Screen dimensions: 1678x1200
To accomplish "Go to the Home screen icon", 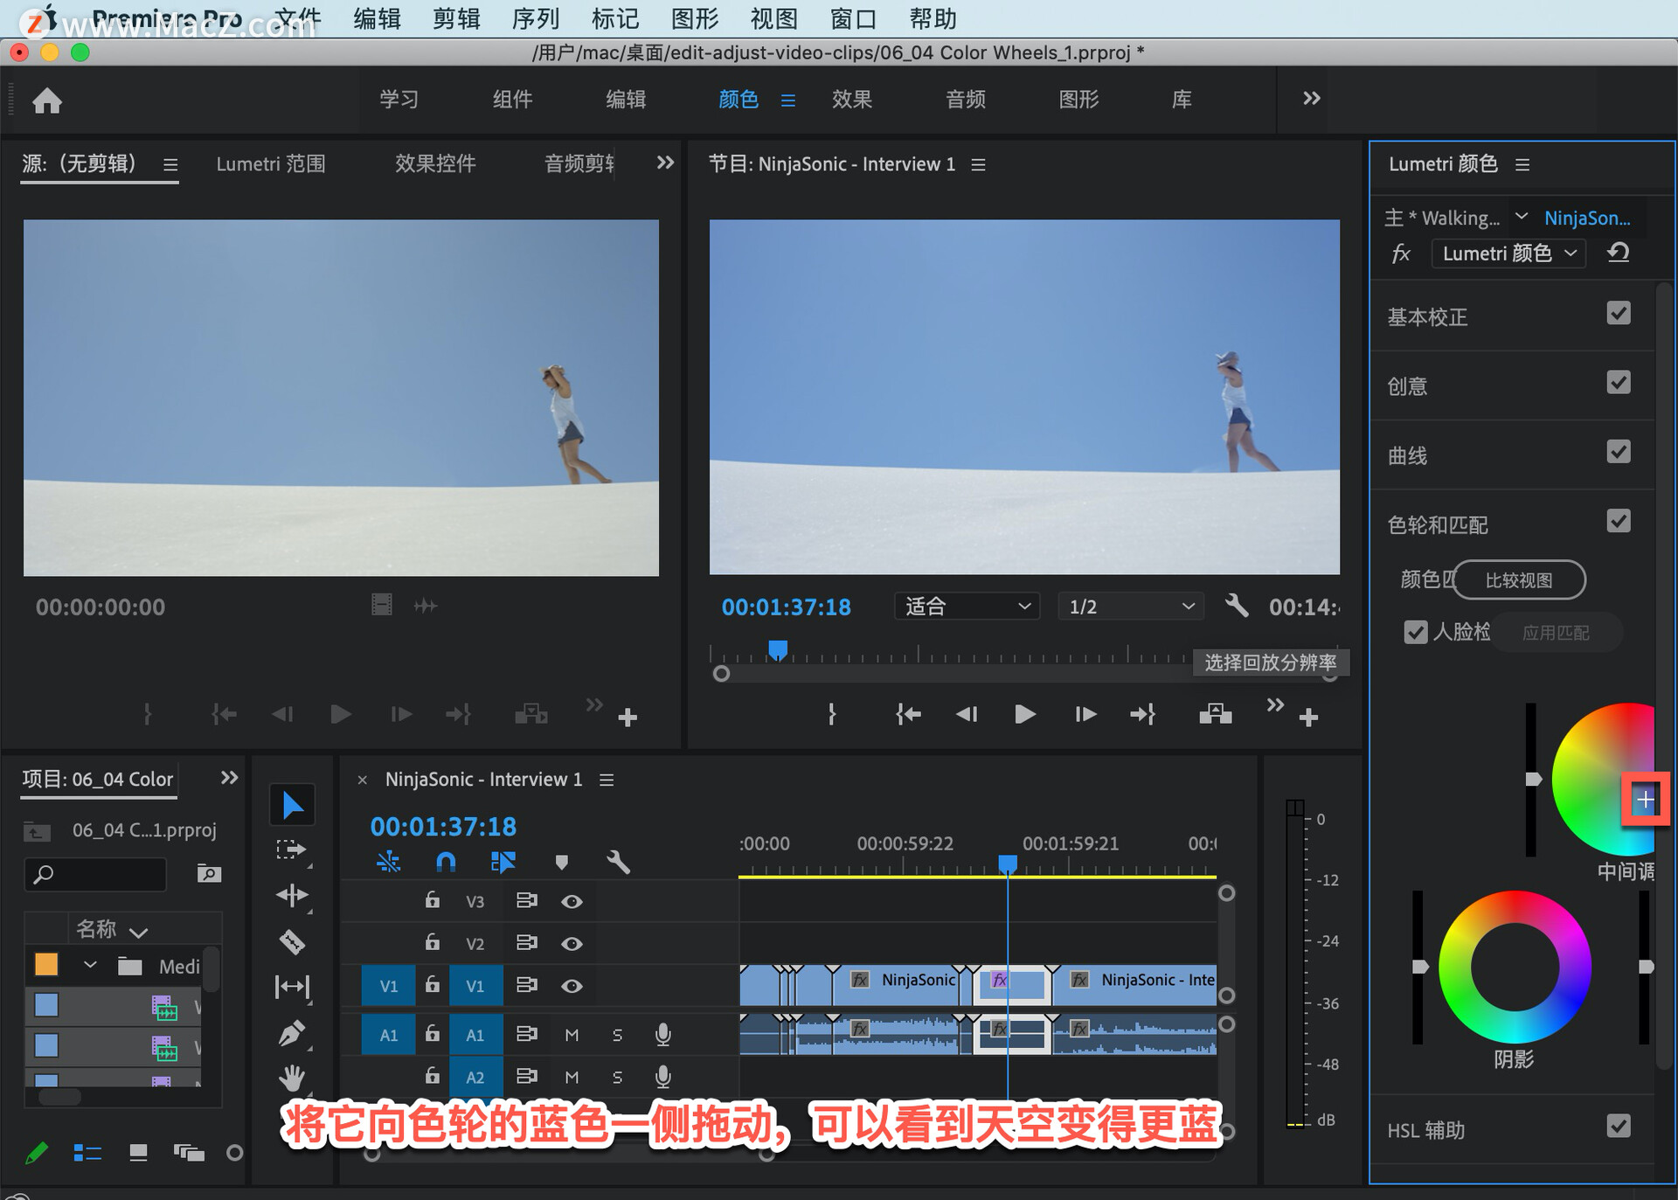I will coord(47,101).
